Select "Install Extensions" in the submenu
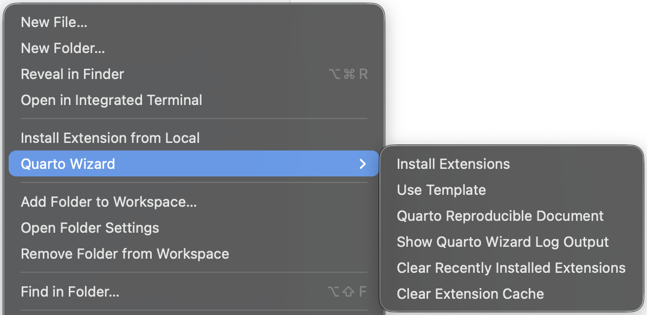 point(453,163)
